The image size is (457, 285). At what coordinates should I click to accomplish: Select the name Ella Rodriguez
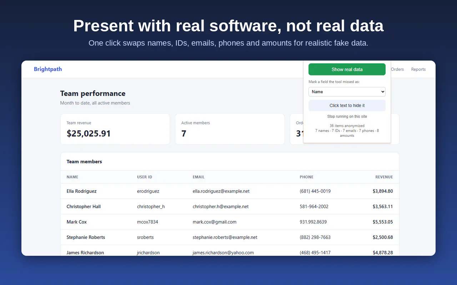pyautogui.click(x=81, y=191)
